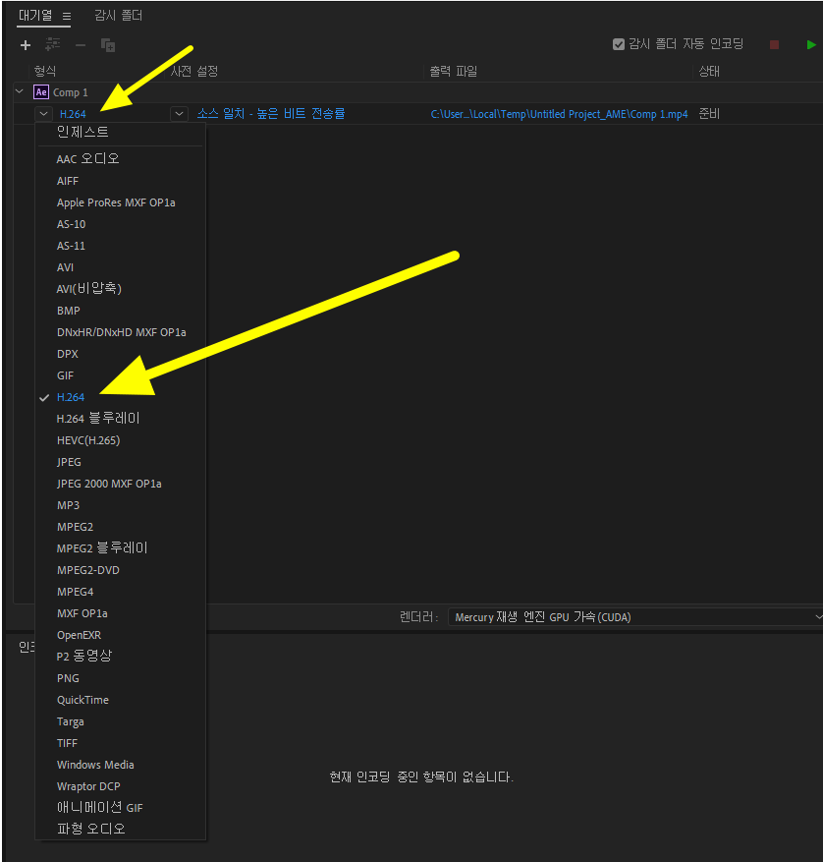Select the GIF format entry
This screenshot has width=823, height=862.
click(121, 375)
